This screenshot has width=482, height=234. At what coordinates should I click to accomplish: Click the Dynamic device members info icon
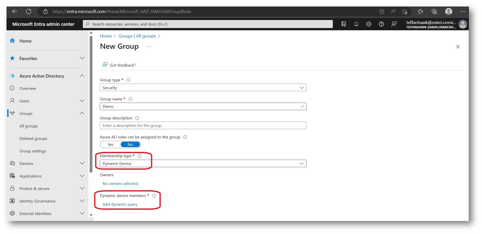(x=154, y=196)
